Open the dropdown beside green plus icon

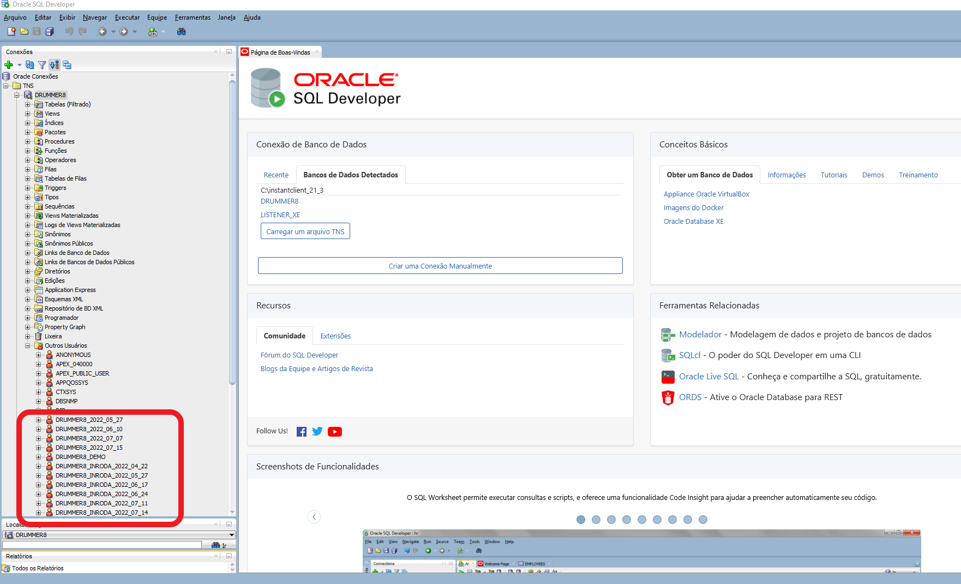(x=19, y=65)
